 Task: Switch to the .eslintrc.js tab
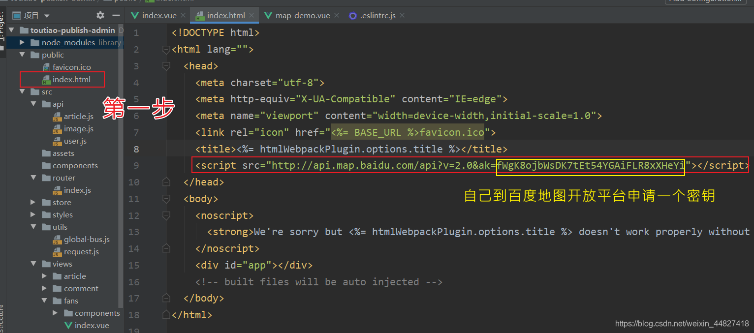coord(377,15)
